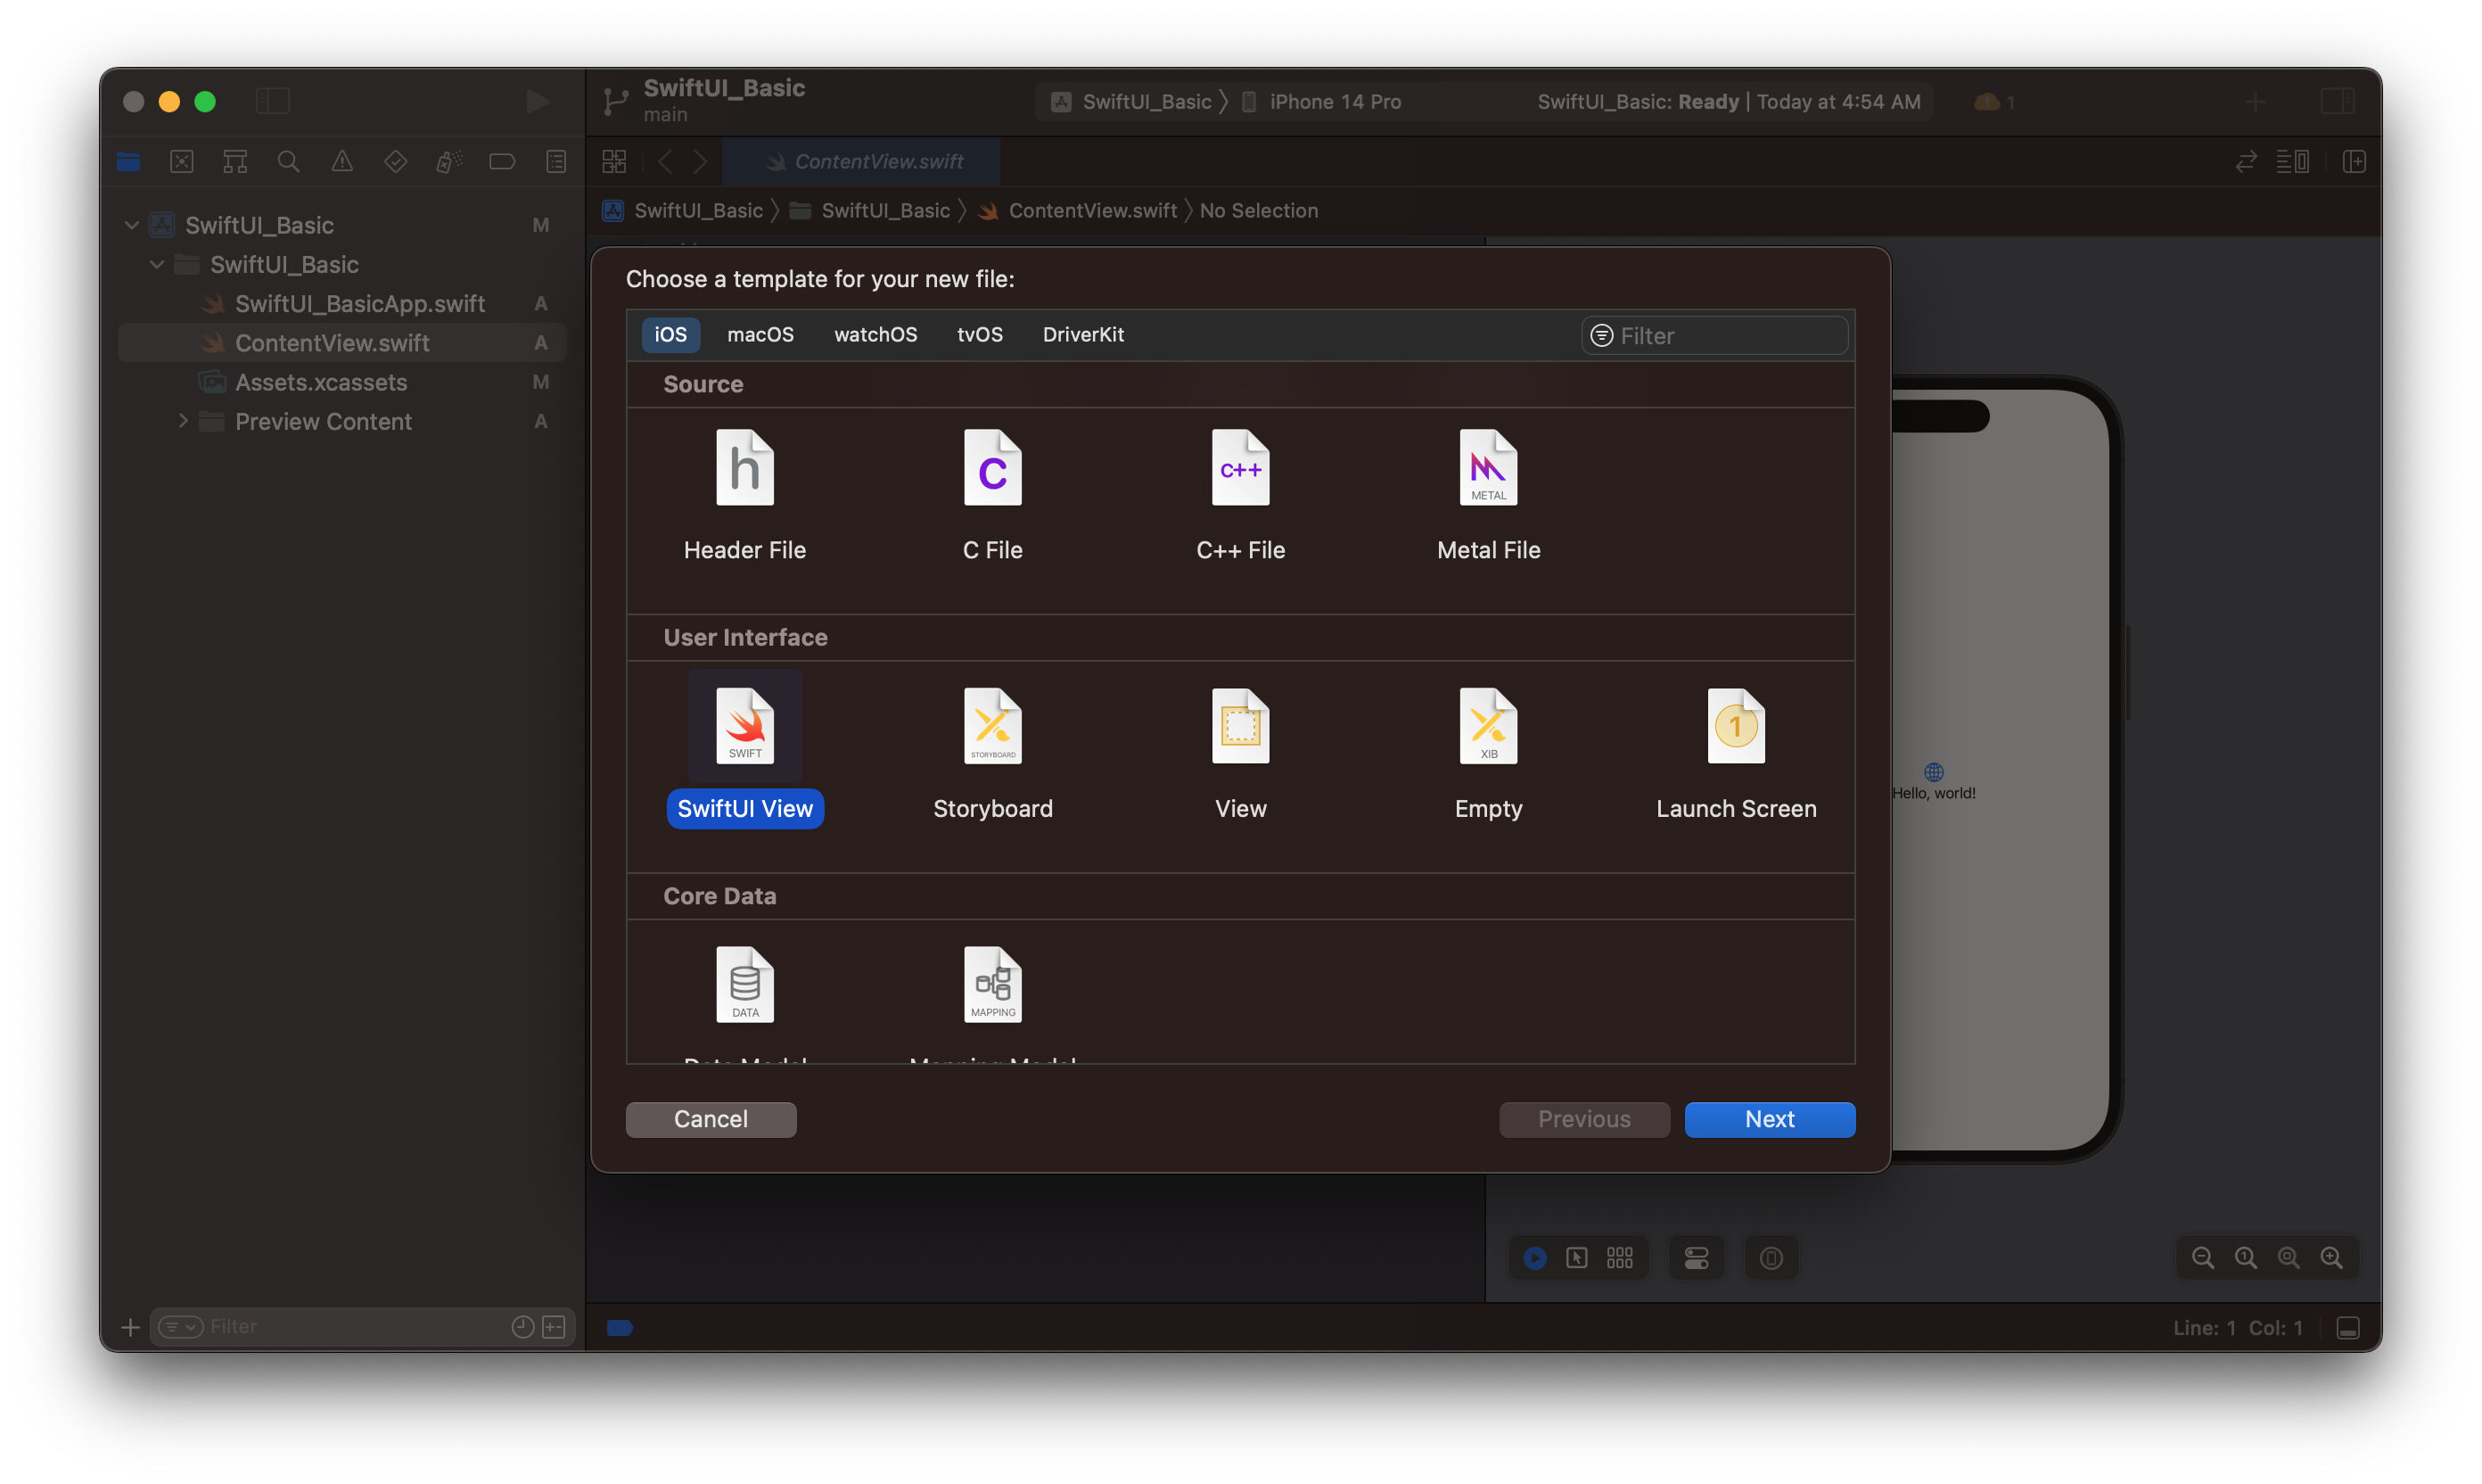Pick the Empty XIB template

click(1489, 754)
